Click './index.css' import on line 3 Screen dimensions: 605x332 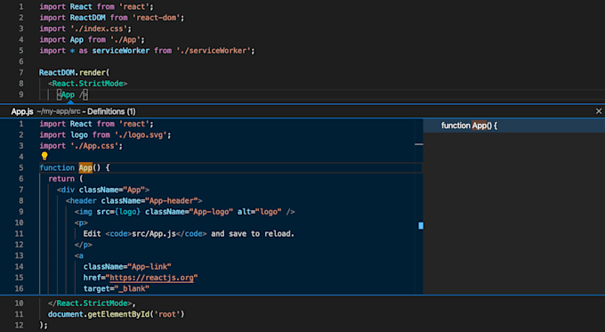click(x=99, y=28)
